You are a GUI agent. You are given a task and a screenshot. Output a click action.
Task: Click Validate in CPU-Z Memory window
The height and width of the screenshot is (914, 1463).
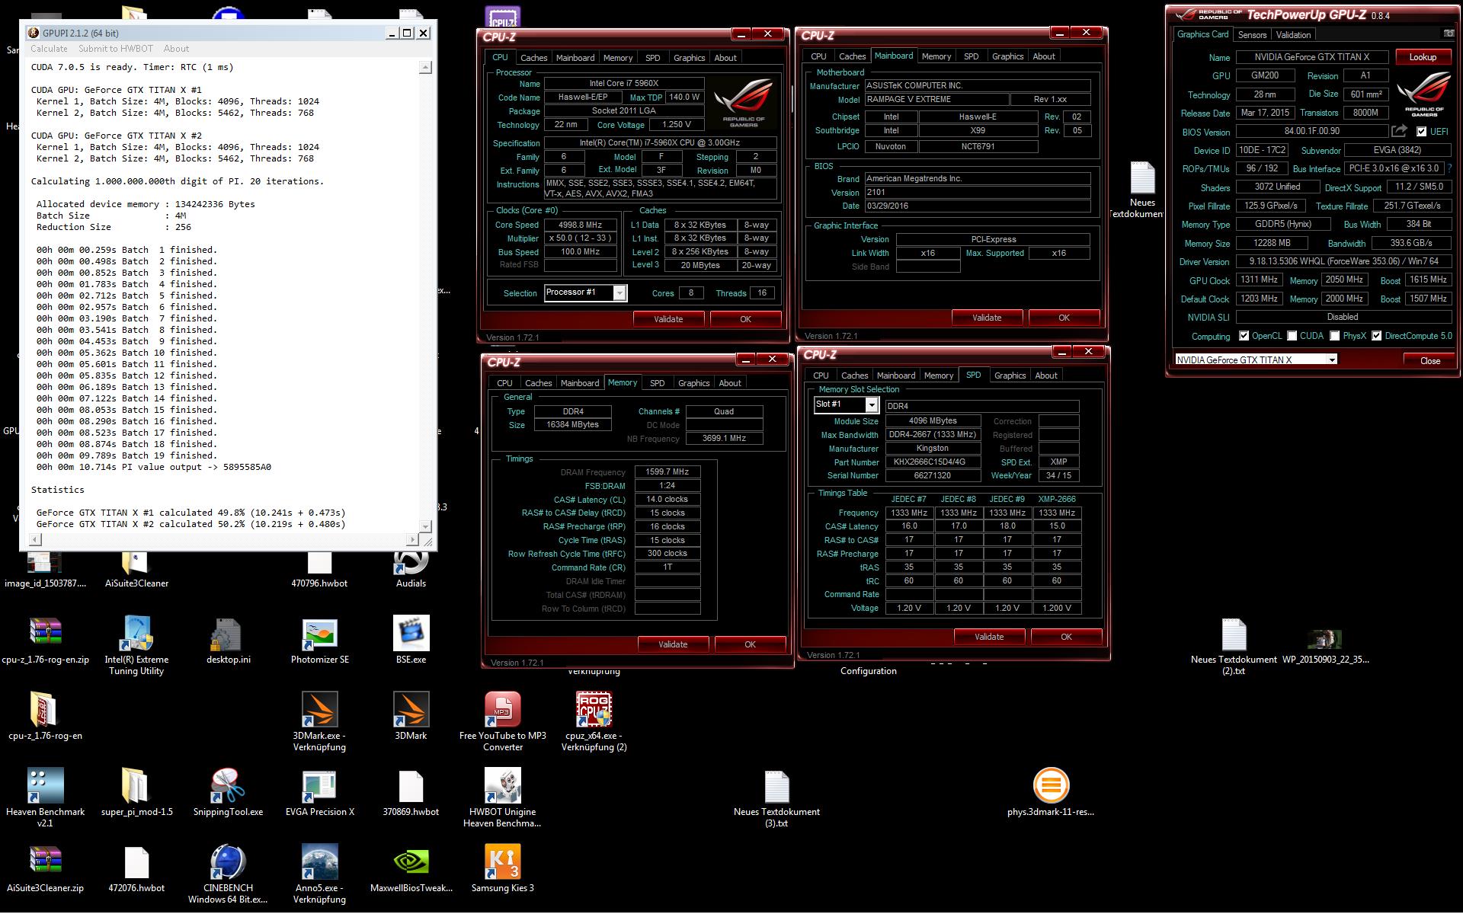673,644
